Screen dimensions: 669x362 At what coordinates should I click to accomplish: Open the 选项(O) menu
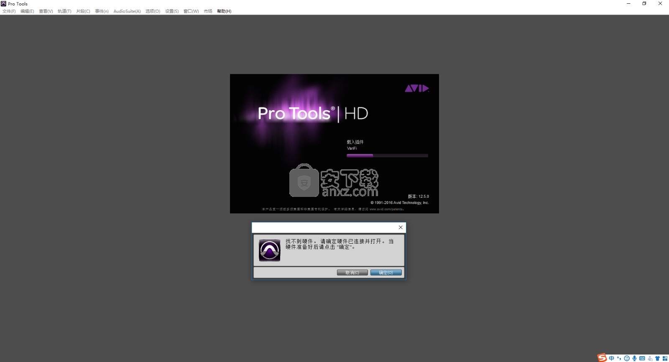pyautogui.click(x=153, y=11)
